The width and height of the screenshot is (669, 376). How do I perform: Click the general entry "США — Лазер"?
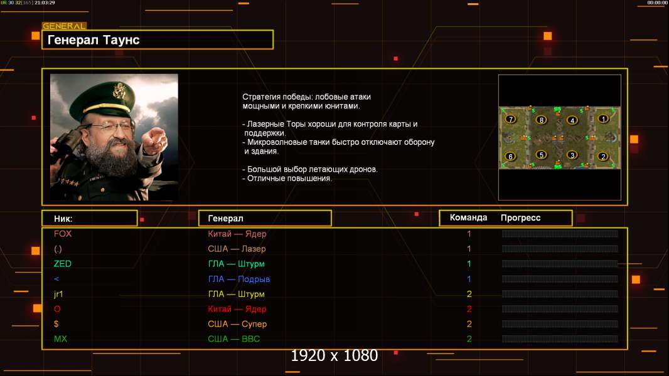click(x=237, y=249)
